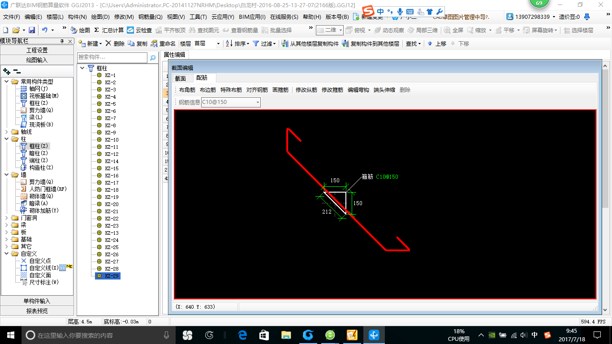612x344 pixels.
Task: Click the component search magnifier icon
Action: coord(153,57)
